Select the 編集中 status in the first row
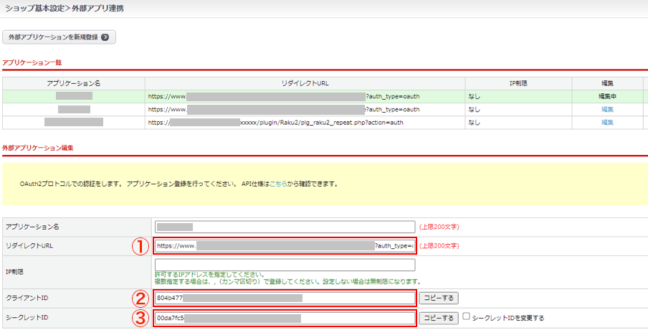 607,95
